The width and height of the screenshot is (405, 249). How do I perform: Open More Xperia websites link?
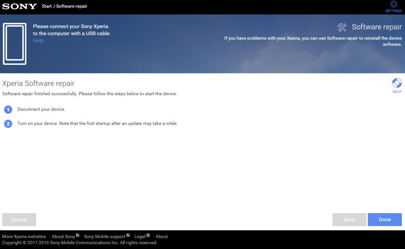tap(24, 236)
